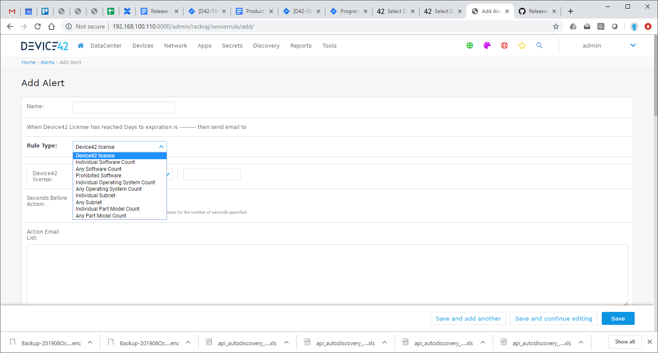The image size is (658, 353).
Task: Open the Discovery menu
Action: tap(266, 45)
